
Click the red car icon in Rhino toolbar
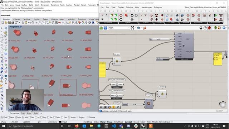[60, 23]
